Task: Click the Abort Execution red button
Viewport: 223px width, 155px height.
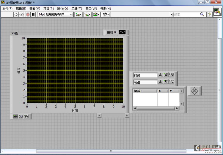Action: point(28,15)
